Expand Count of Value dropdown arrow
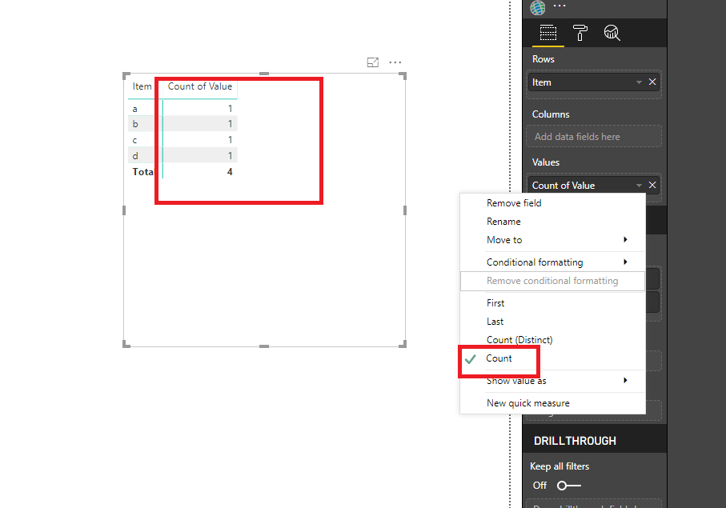 click(639, 186)
